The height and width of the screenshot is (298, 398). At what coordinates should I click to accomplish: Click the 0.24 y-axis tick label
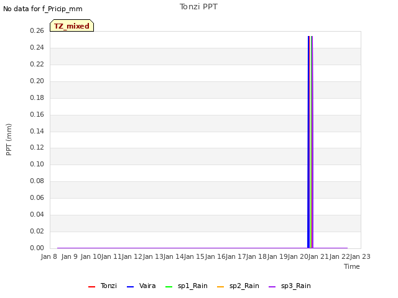[37, 47]
